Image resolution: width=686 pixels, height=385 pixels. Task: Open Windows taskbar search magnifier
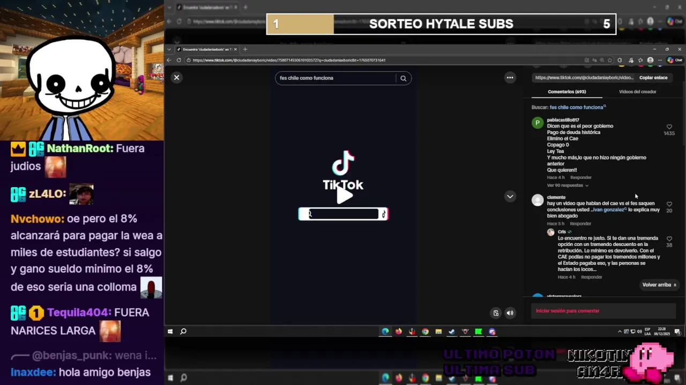click(183, 332)
